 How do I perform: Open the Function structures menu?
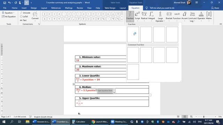tap(177, 17)
